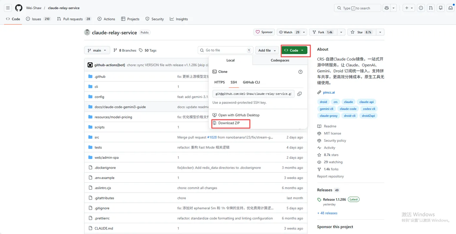Click Open with GitHub Desktop
The image size is (456, 234).
(239, 115)
